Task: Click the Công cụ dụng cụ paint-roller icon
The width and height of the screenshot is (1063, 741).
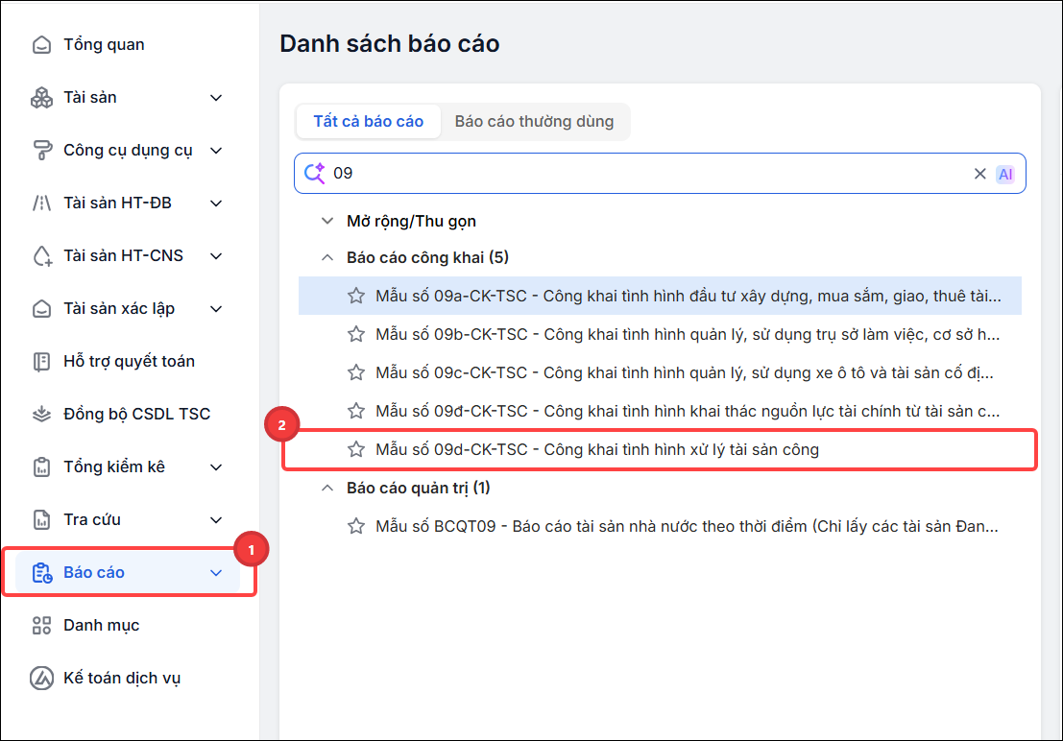Action: click(x=42, y=151)
